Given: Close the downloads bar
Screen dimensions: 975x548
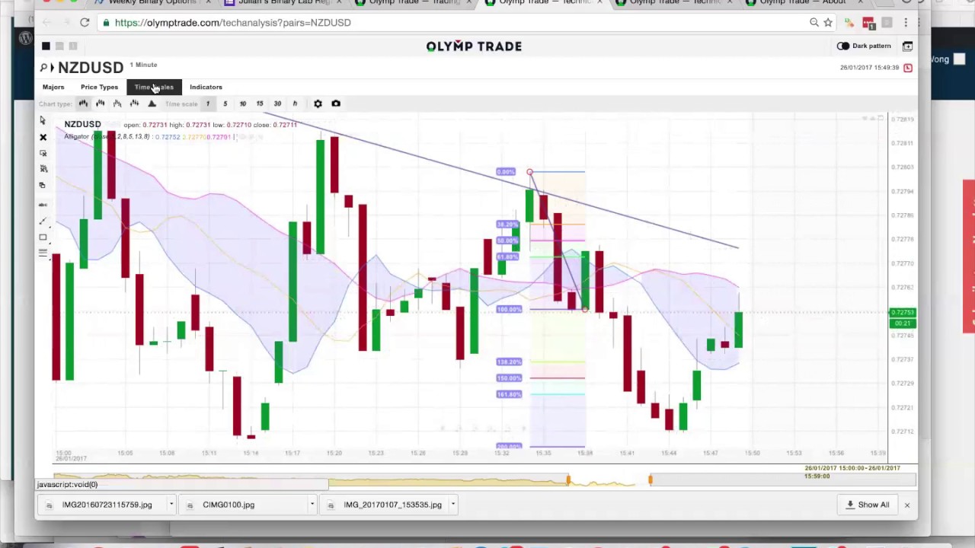Looking at the screenshot, I should point(907,505).
